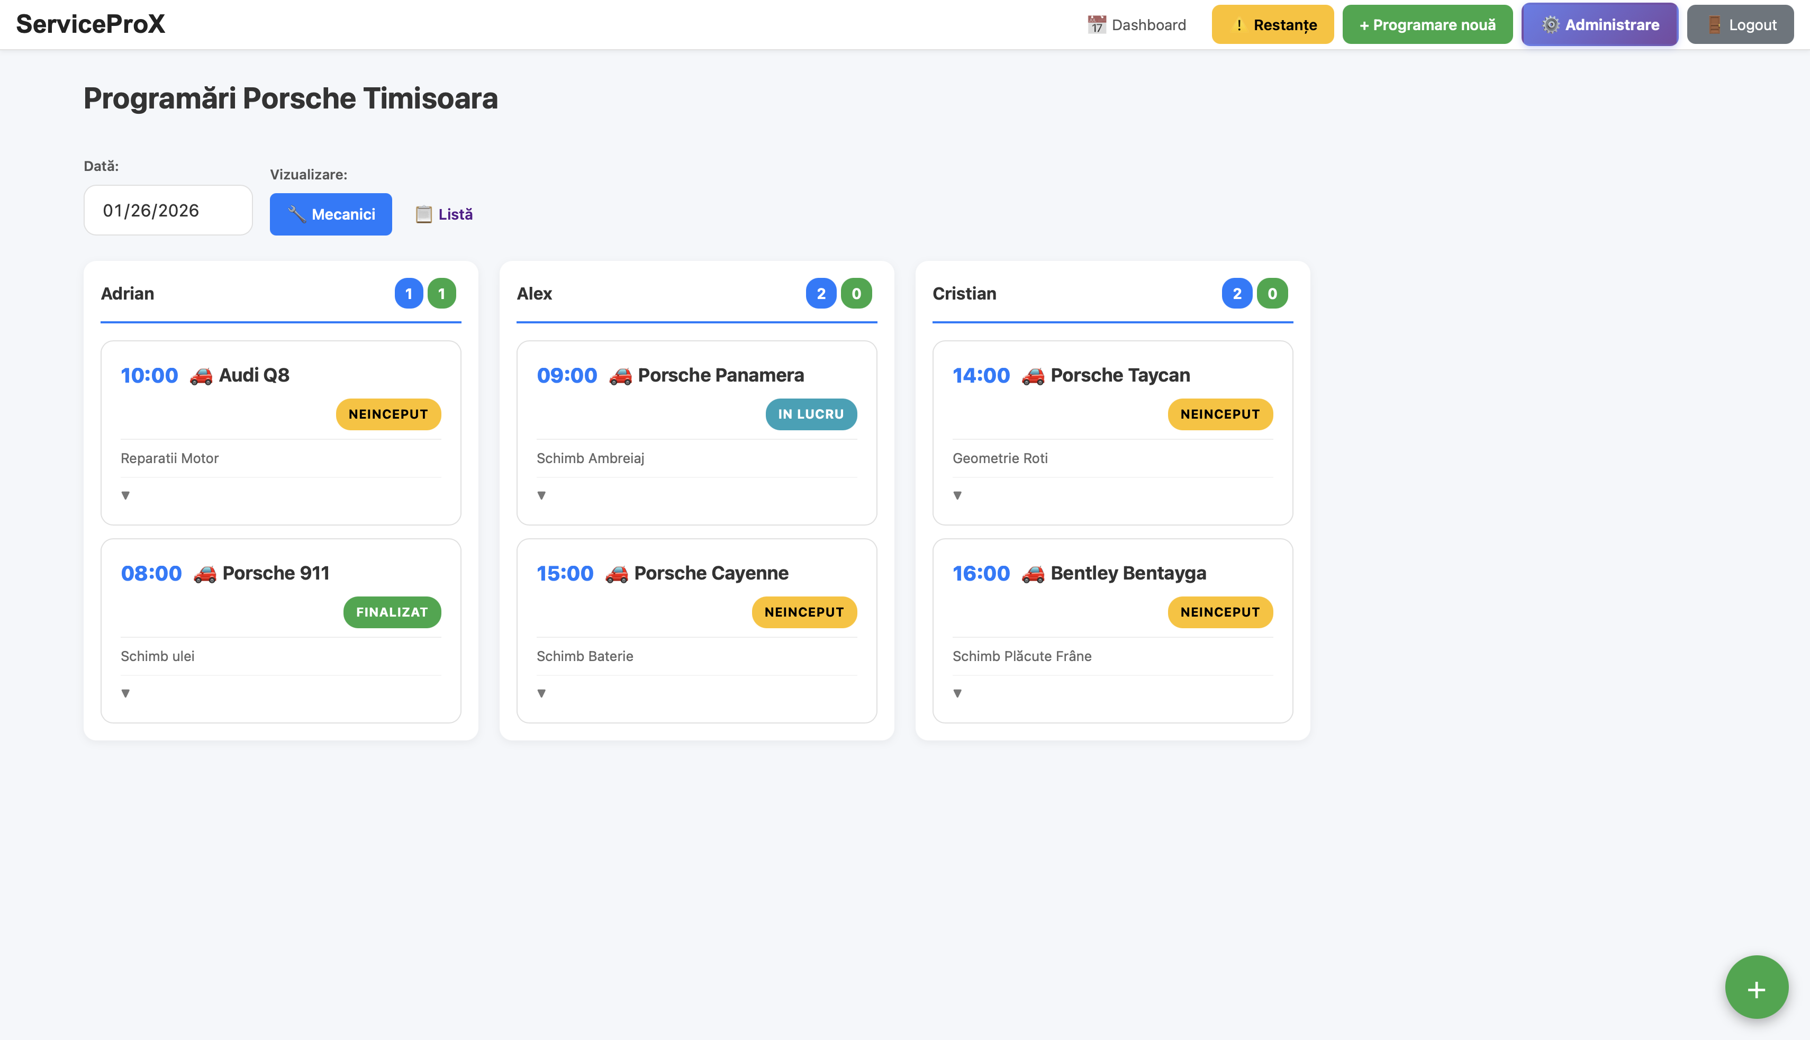Open the Dashboard menu item
1810x1040 pixels.
[x=1137, y=24]
